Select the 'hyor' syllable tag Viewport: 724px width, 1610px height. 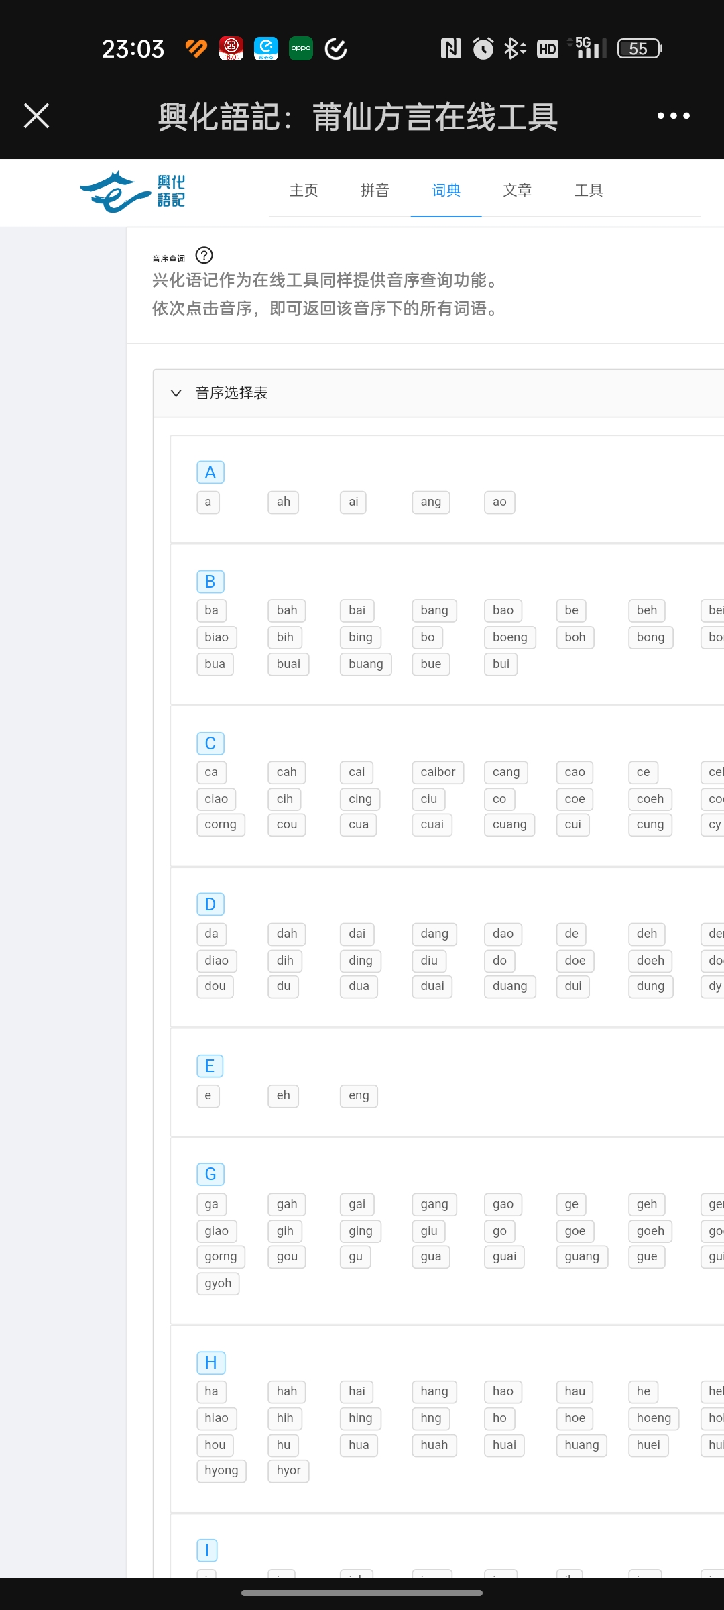pyautogui.click(x=288, y=1470)
